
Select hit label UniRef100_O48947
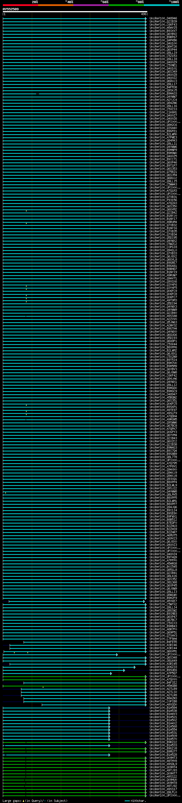point(163,394)
